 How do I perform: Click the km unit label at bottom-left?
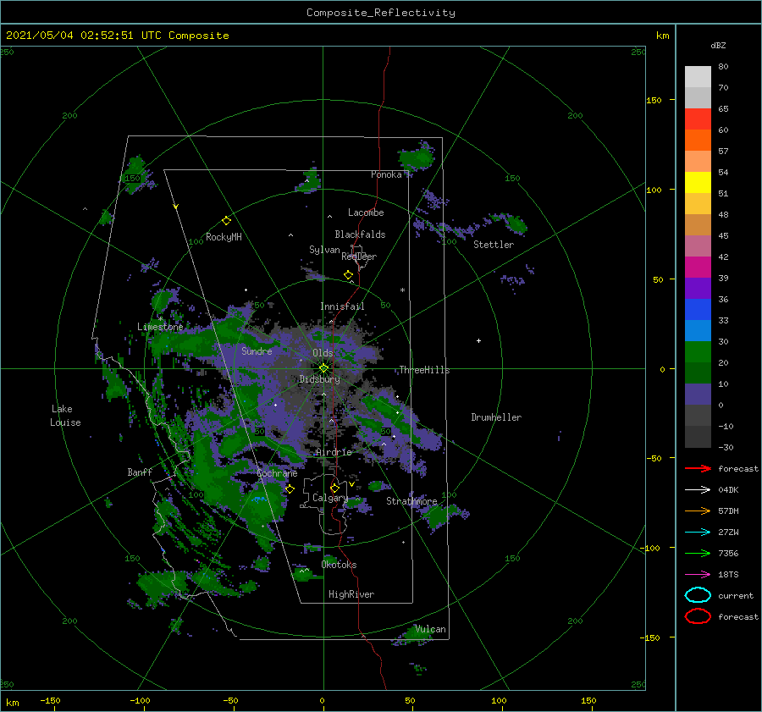pos(12,703)
